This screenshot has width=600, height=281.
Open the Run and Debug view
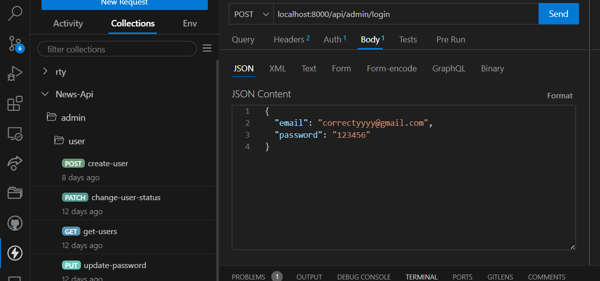(x=14, y=73)
